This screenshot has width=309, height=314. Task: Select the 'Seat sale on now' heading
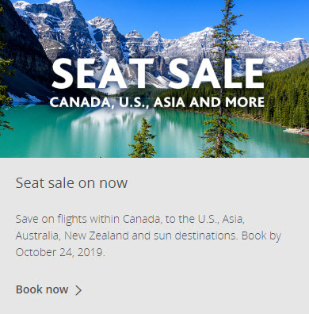(x=71, y=182)
